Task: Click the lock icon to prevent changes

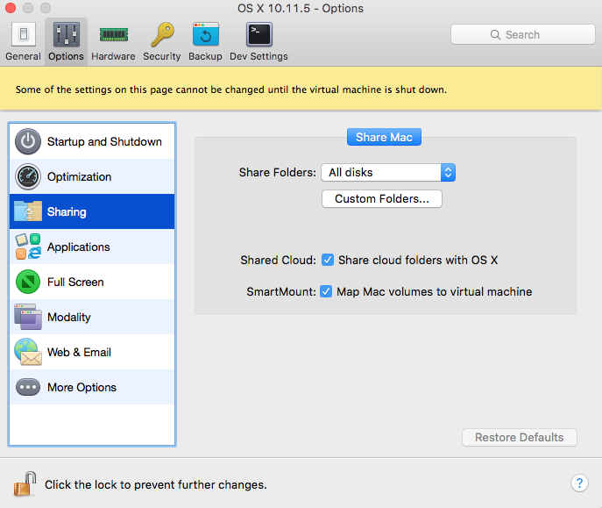Action: pyautogui.click(x=25, y=483)
